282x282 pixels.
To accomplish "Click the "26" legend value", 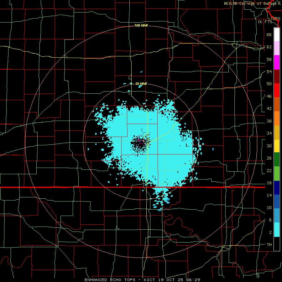I will pos(269,158).
